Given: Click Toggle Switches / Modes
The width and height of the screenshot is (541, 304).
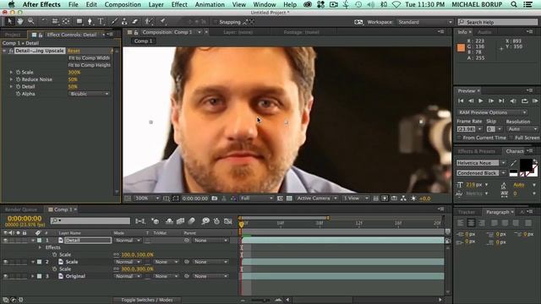Looking at the screenshot, I should click(x=147, y=300).
